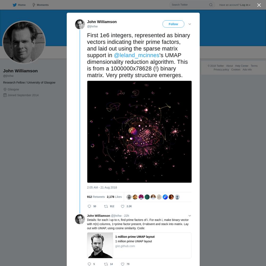View the 2,178 Likes list
The width and height of the screenshot is (266, 266).
tap(114, 197)
